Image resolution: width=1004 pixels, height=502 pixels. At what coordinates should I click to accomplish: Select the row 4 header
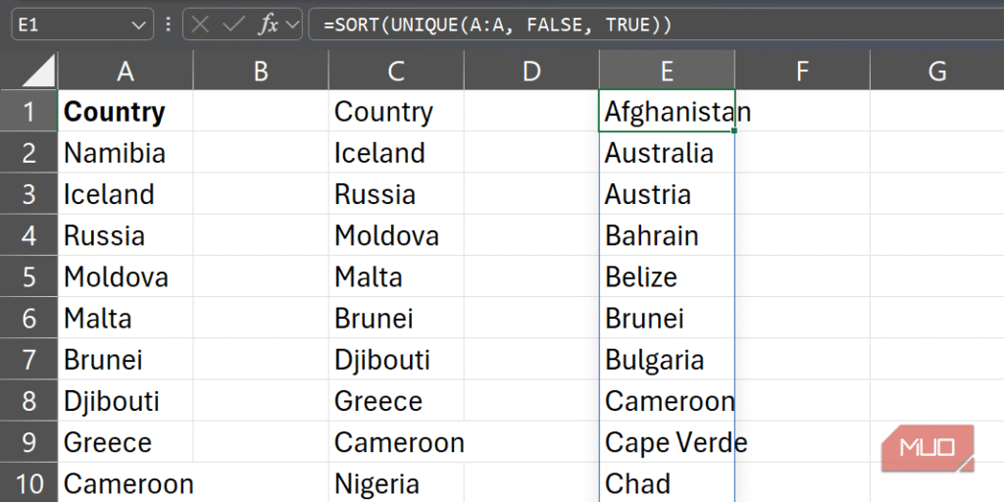[28, 235]
